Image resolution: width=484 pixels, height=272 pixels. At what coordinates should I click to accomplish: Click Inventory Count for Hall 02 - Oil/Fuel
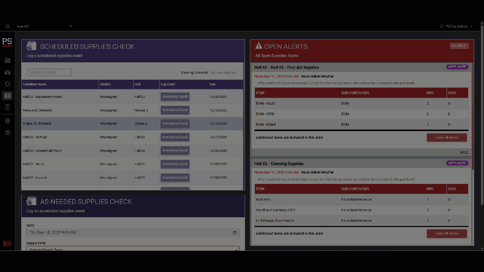(175, 137)
